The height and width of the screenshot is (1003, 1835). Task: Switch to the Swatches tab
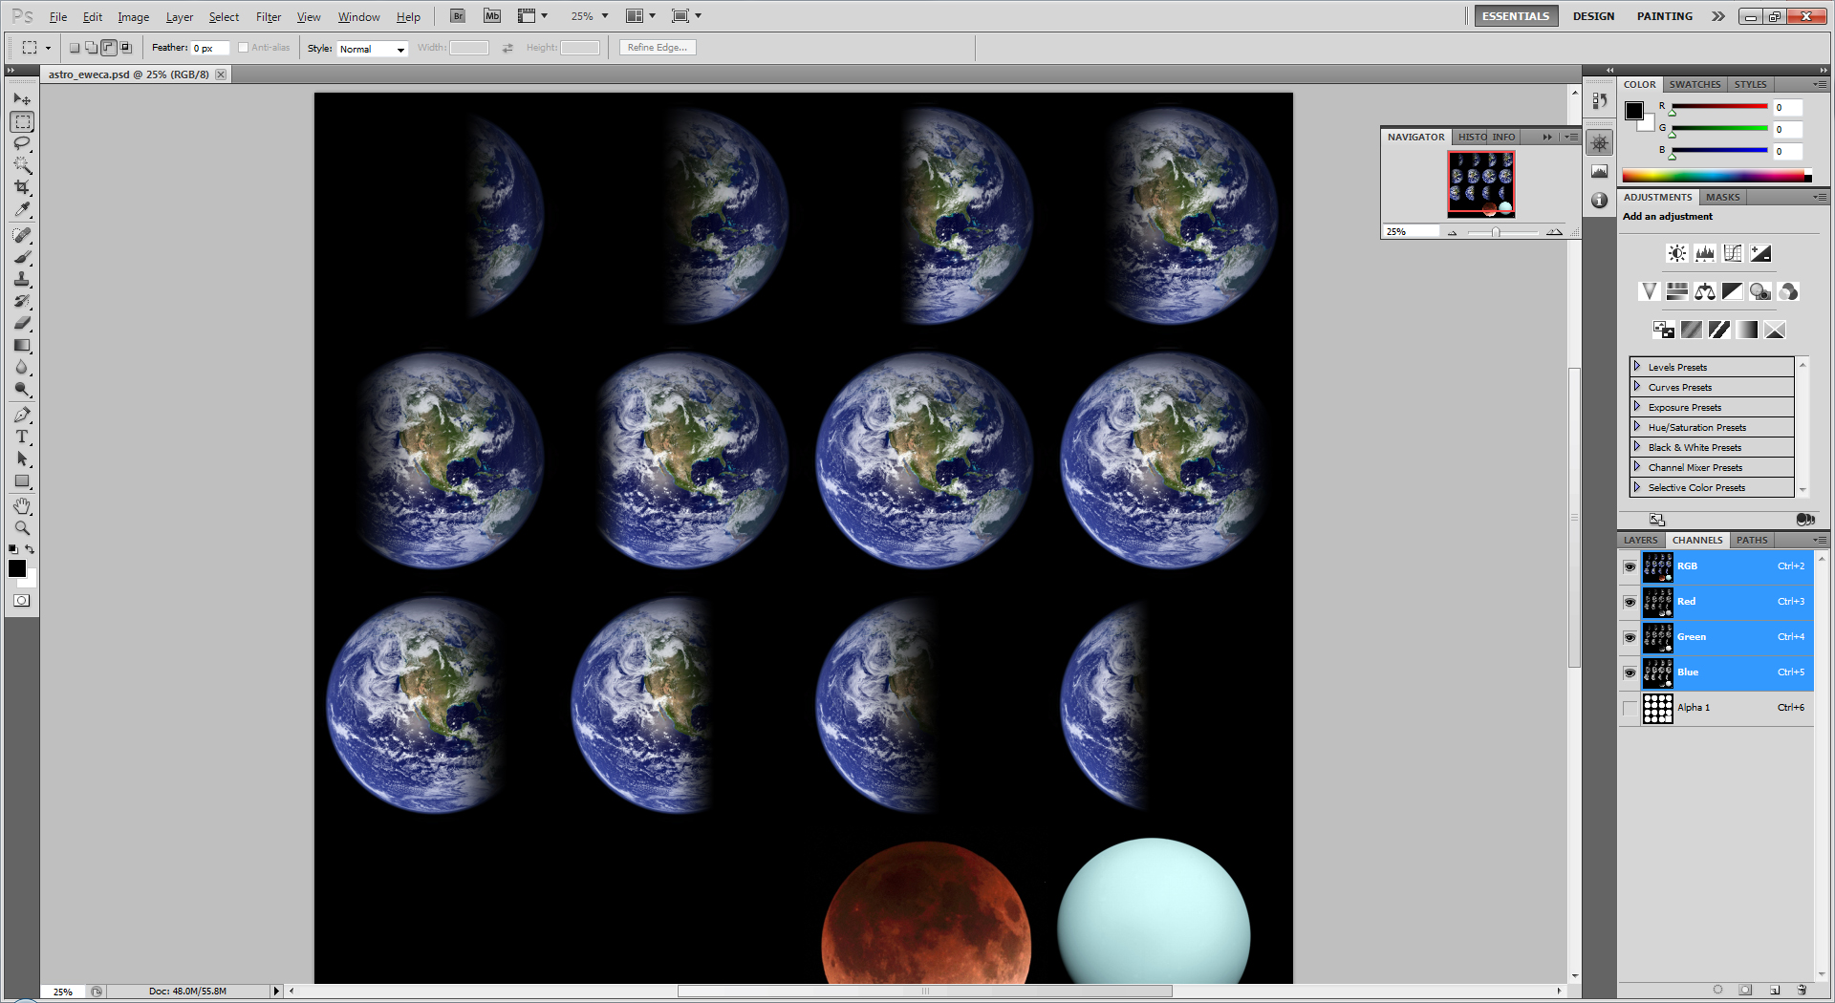pos(1695,85)
